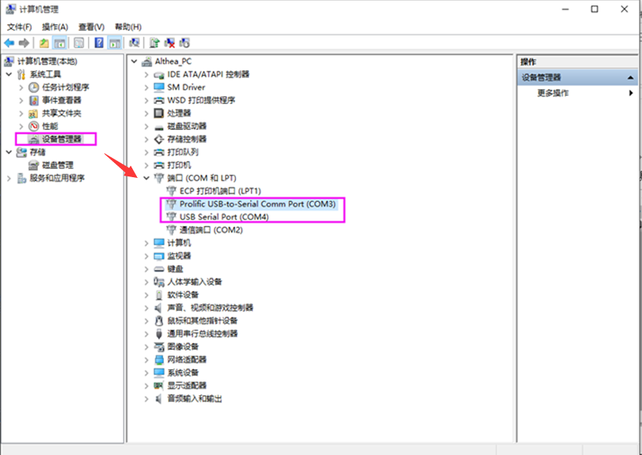Open the 查看(V) menu
Screen dimensions: 642x455
91,27
